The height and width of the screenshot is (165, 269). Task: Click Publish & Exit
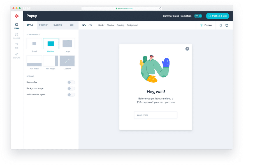pos(217,16)
